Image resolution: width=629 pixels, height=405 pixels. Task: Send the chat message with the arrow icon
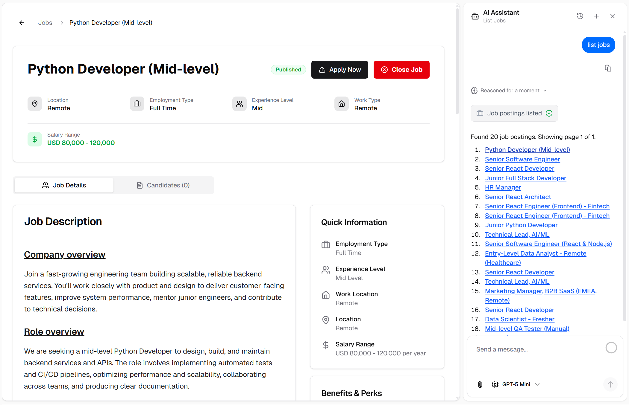click(x=610, y=385)
